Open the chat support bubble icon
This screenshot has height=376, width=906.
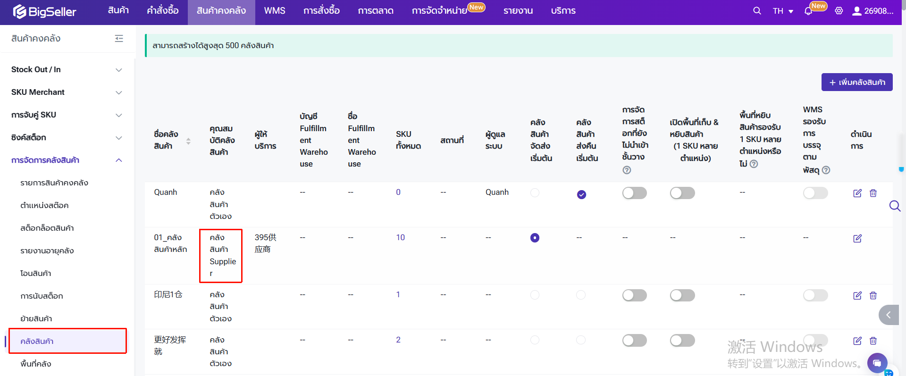pos(877,363)
